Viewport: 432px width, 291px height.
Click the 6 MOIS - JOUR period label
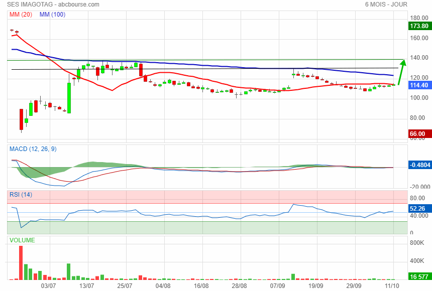[386, 5]
